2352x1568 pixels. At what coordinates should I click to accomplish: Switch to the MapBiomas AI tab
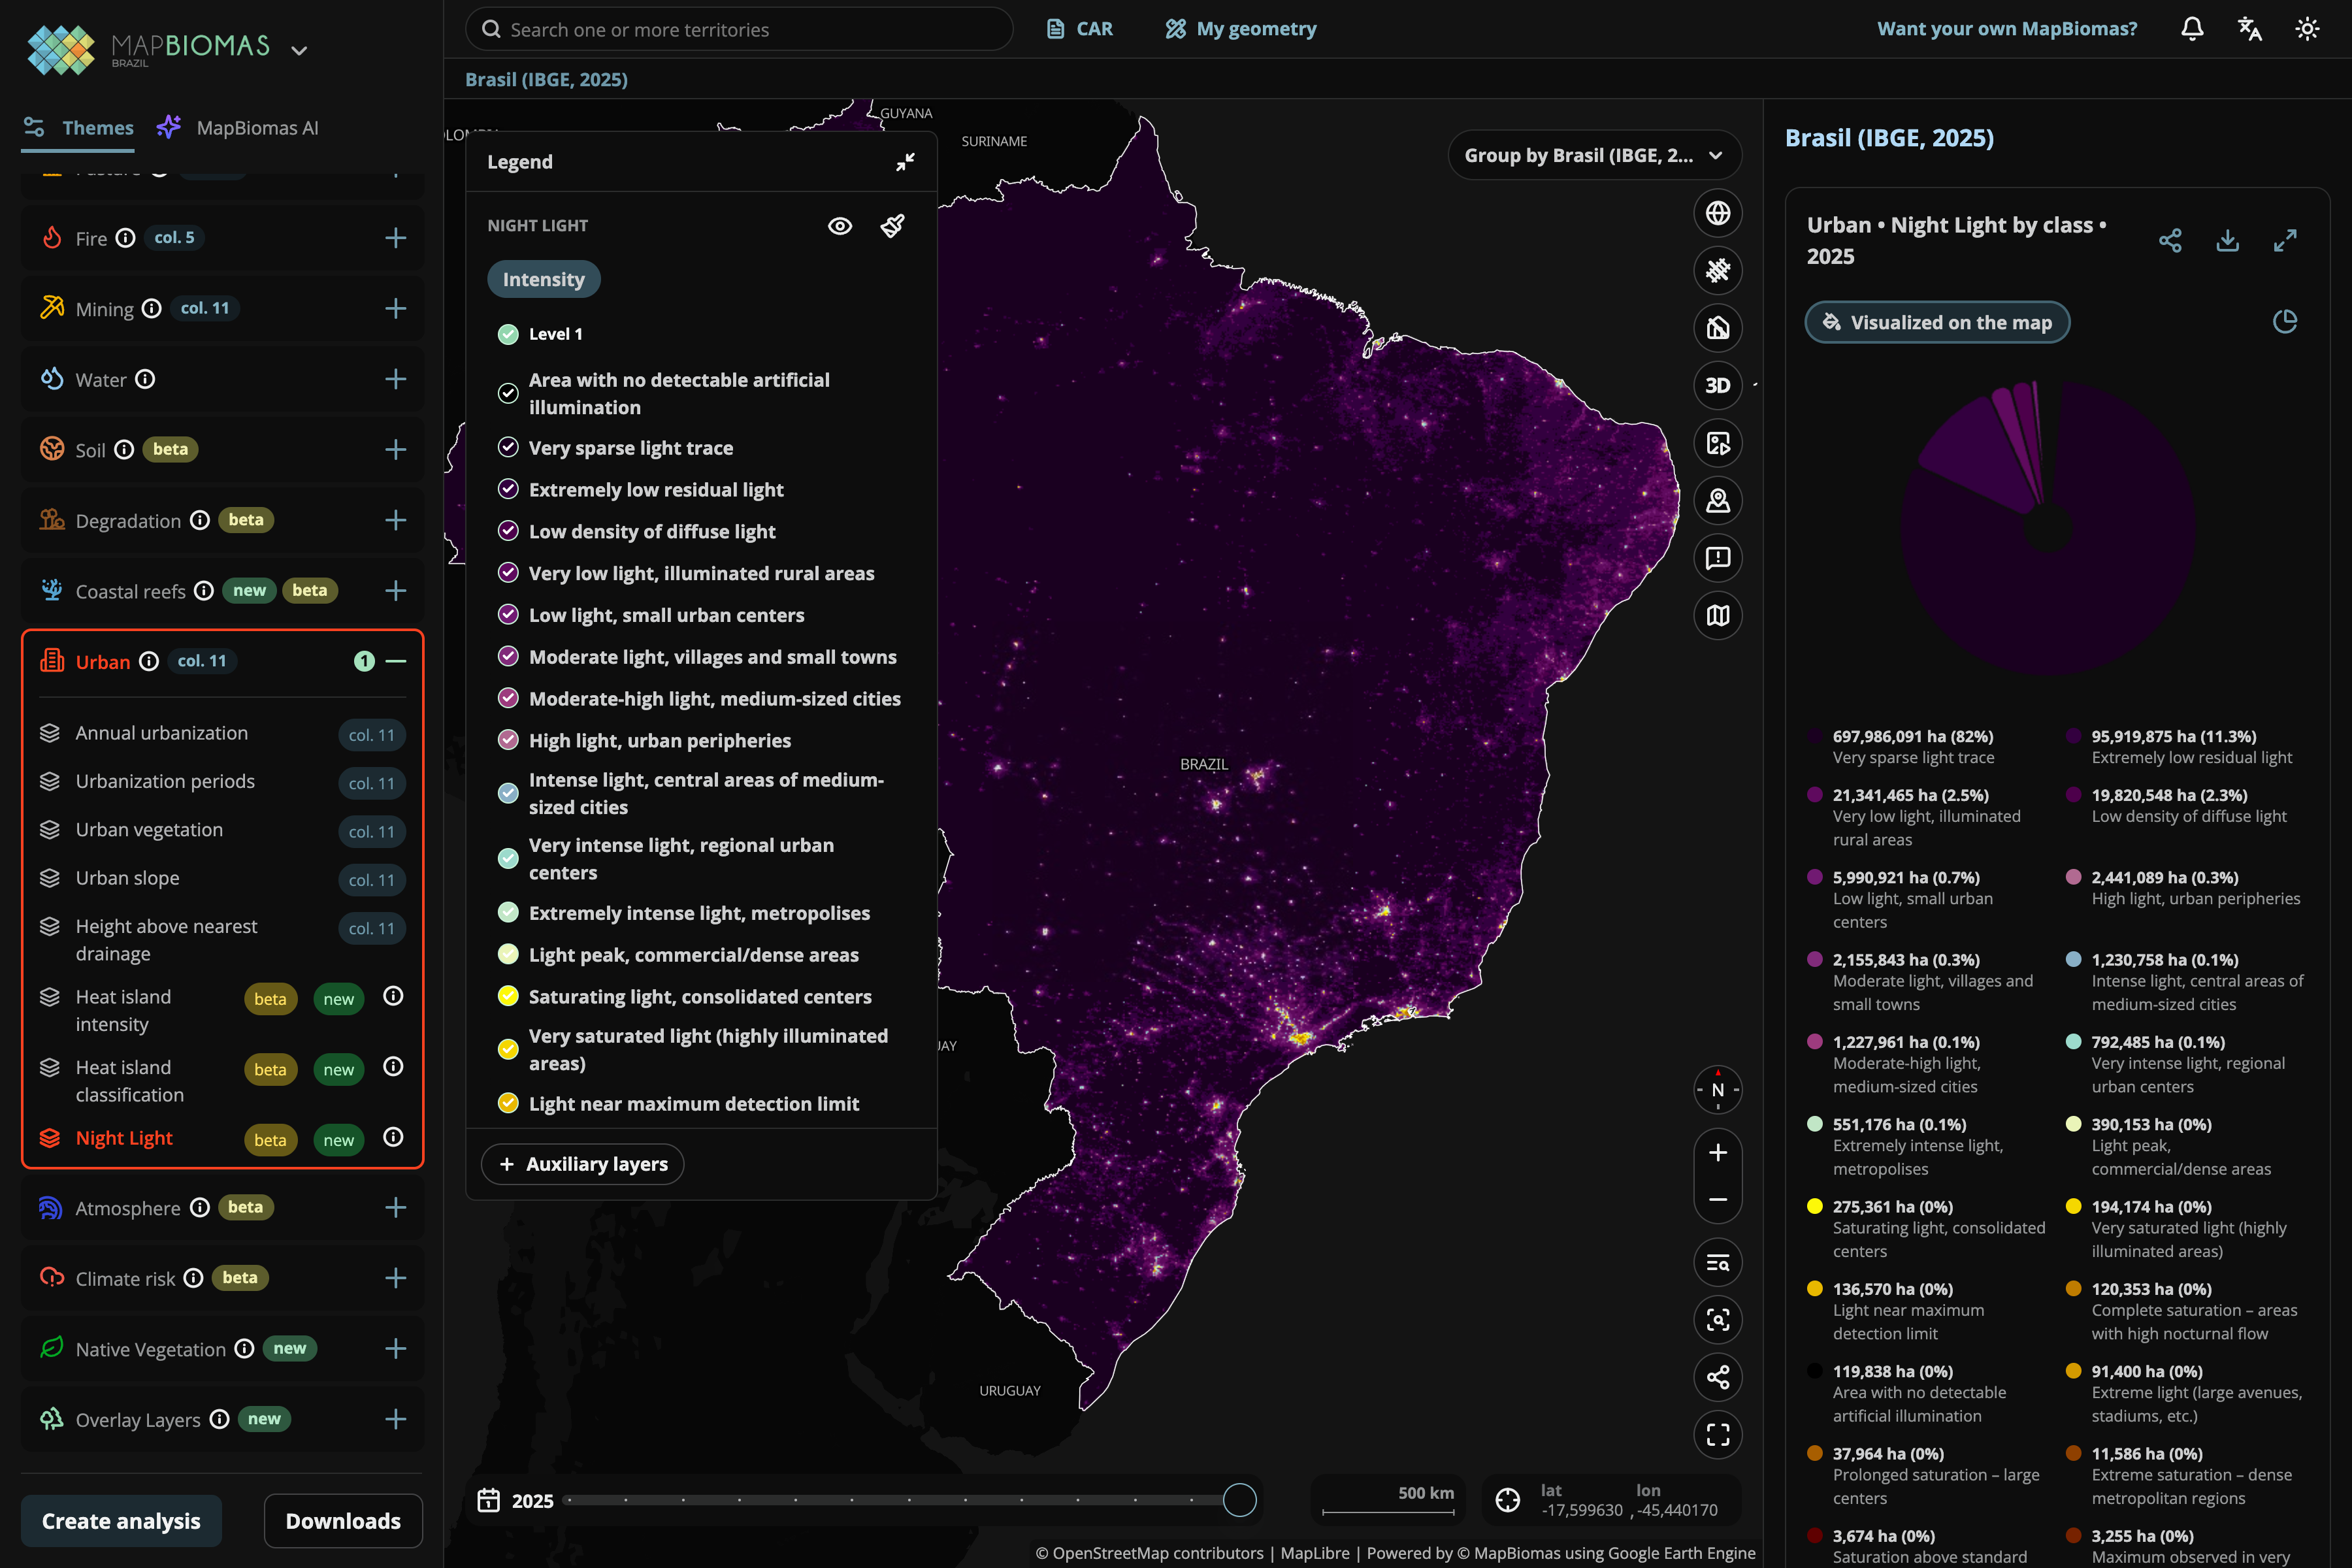click(x=238, y=128)
